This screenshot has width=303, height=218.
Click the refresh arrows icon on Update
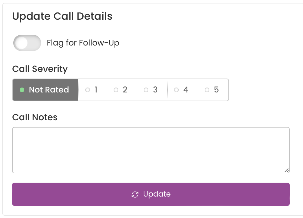click(x=135, y=194)
